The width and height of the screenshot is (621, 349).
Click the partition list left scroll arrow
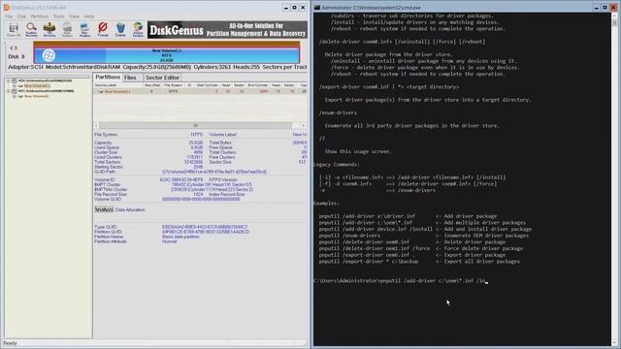[96, 125]
